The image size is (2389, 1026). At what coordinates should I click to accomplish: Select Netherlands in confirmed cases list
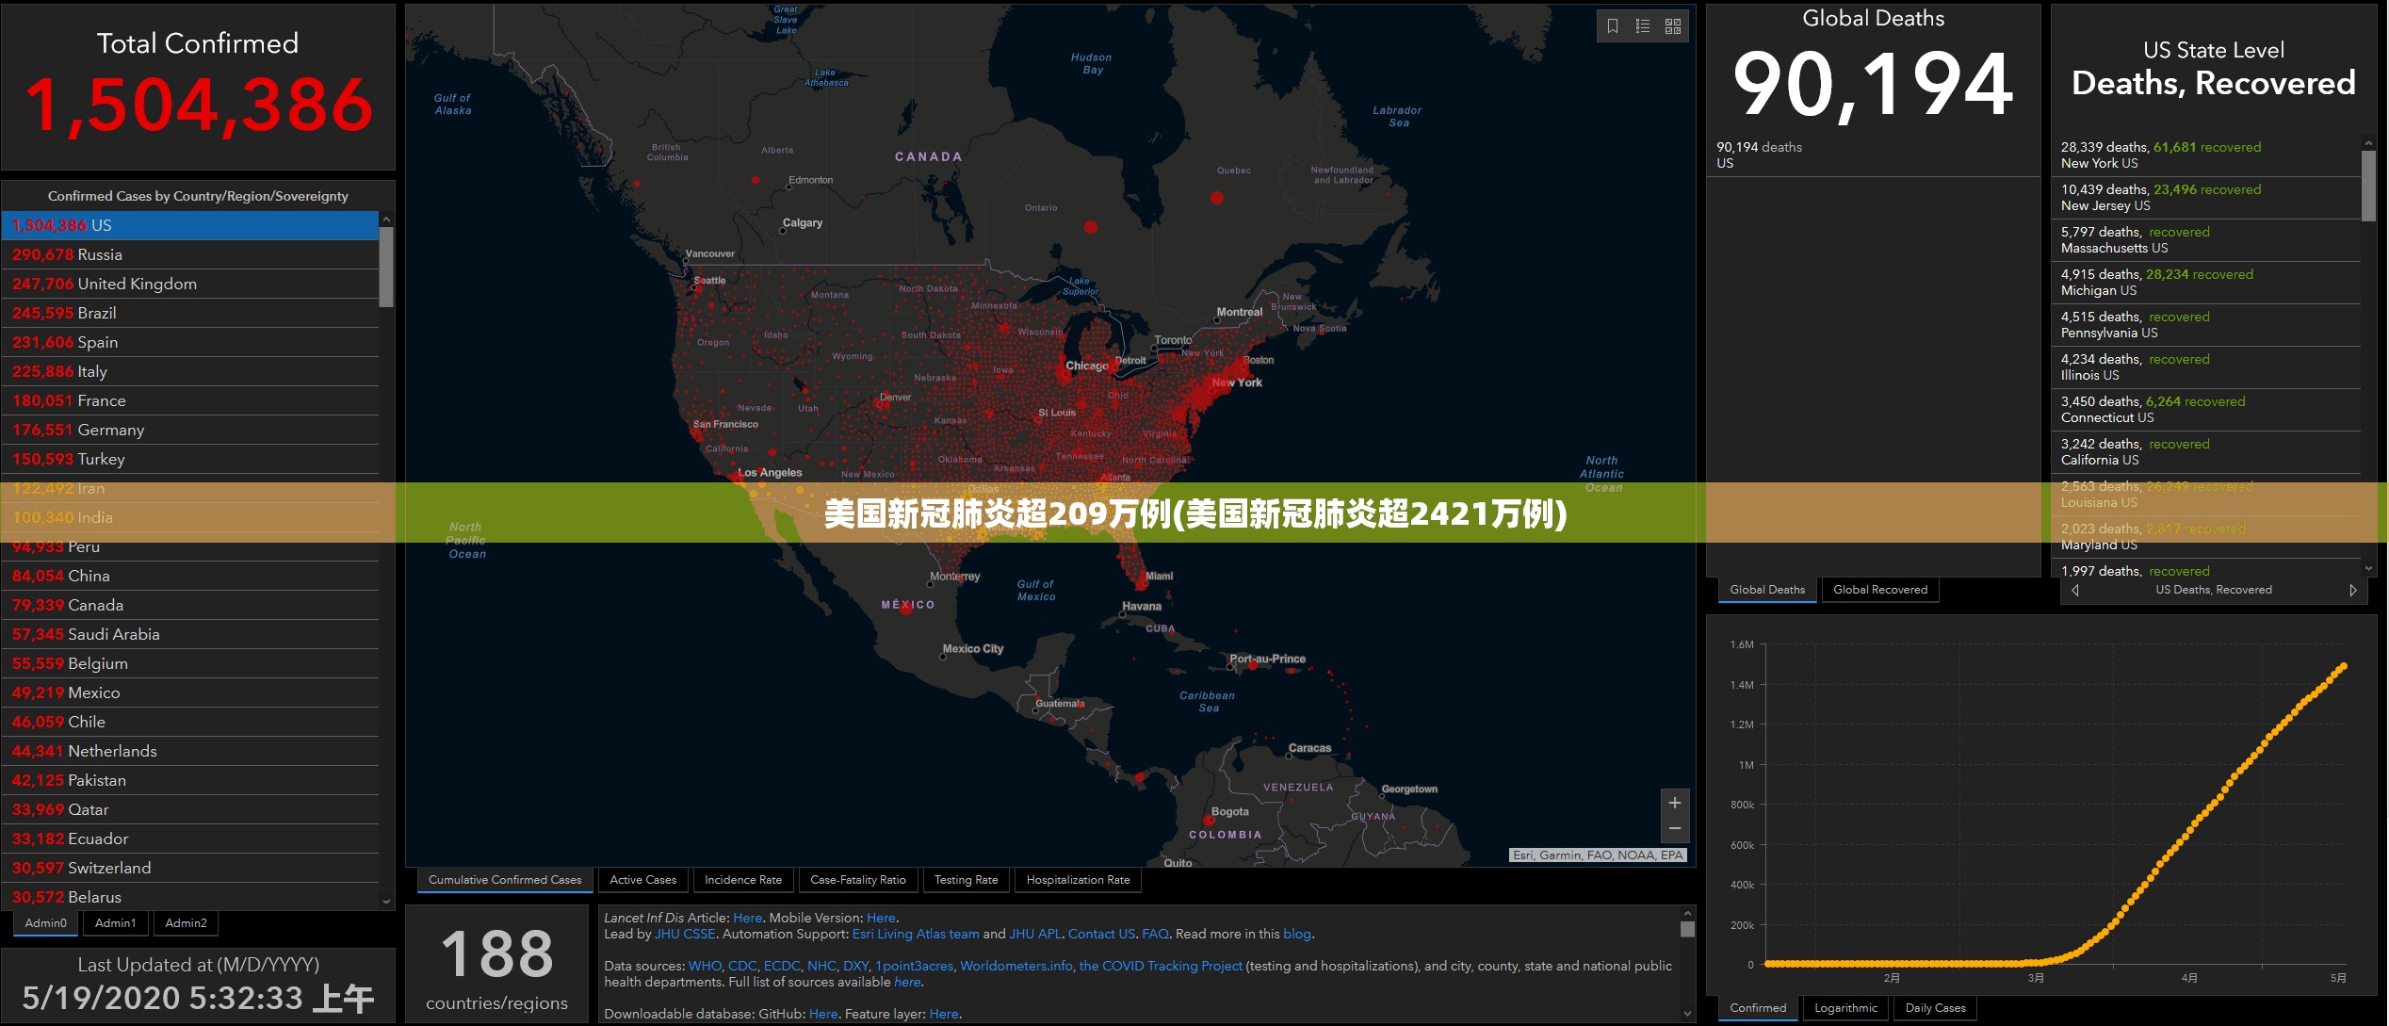tap(190, 752)
